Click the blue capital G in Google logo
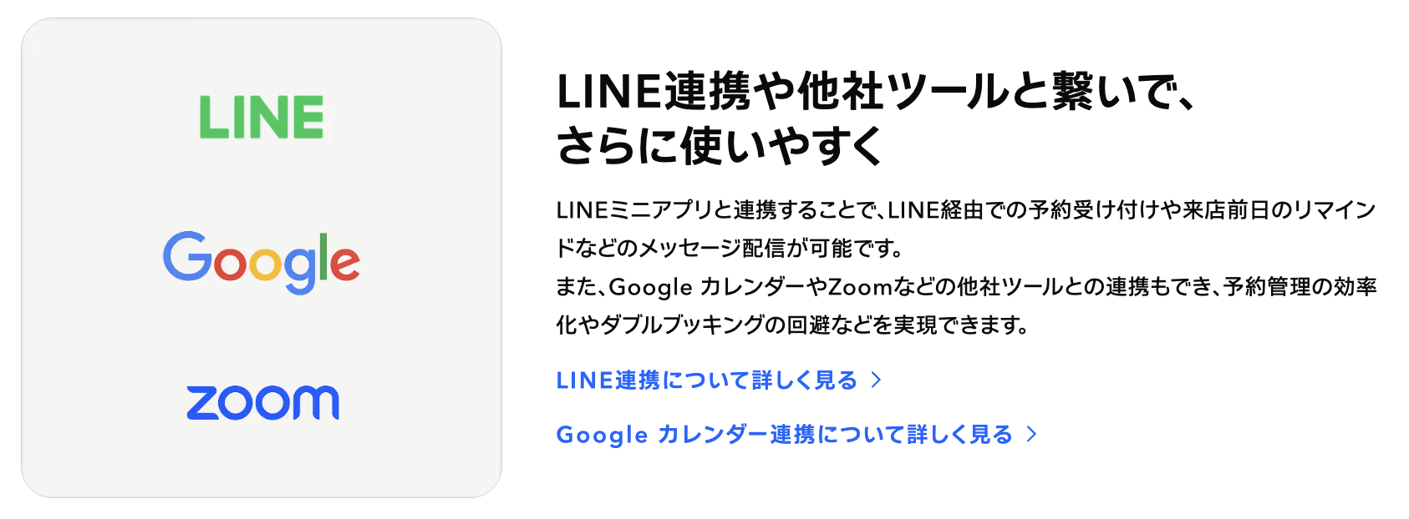This screenshot has height=519, width=1409. 186,256
